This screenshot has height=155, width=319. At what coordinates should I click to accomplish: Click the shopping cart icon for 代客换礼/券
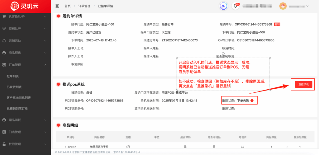(x=4, y=17)
